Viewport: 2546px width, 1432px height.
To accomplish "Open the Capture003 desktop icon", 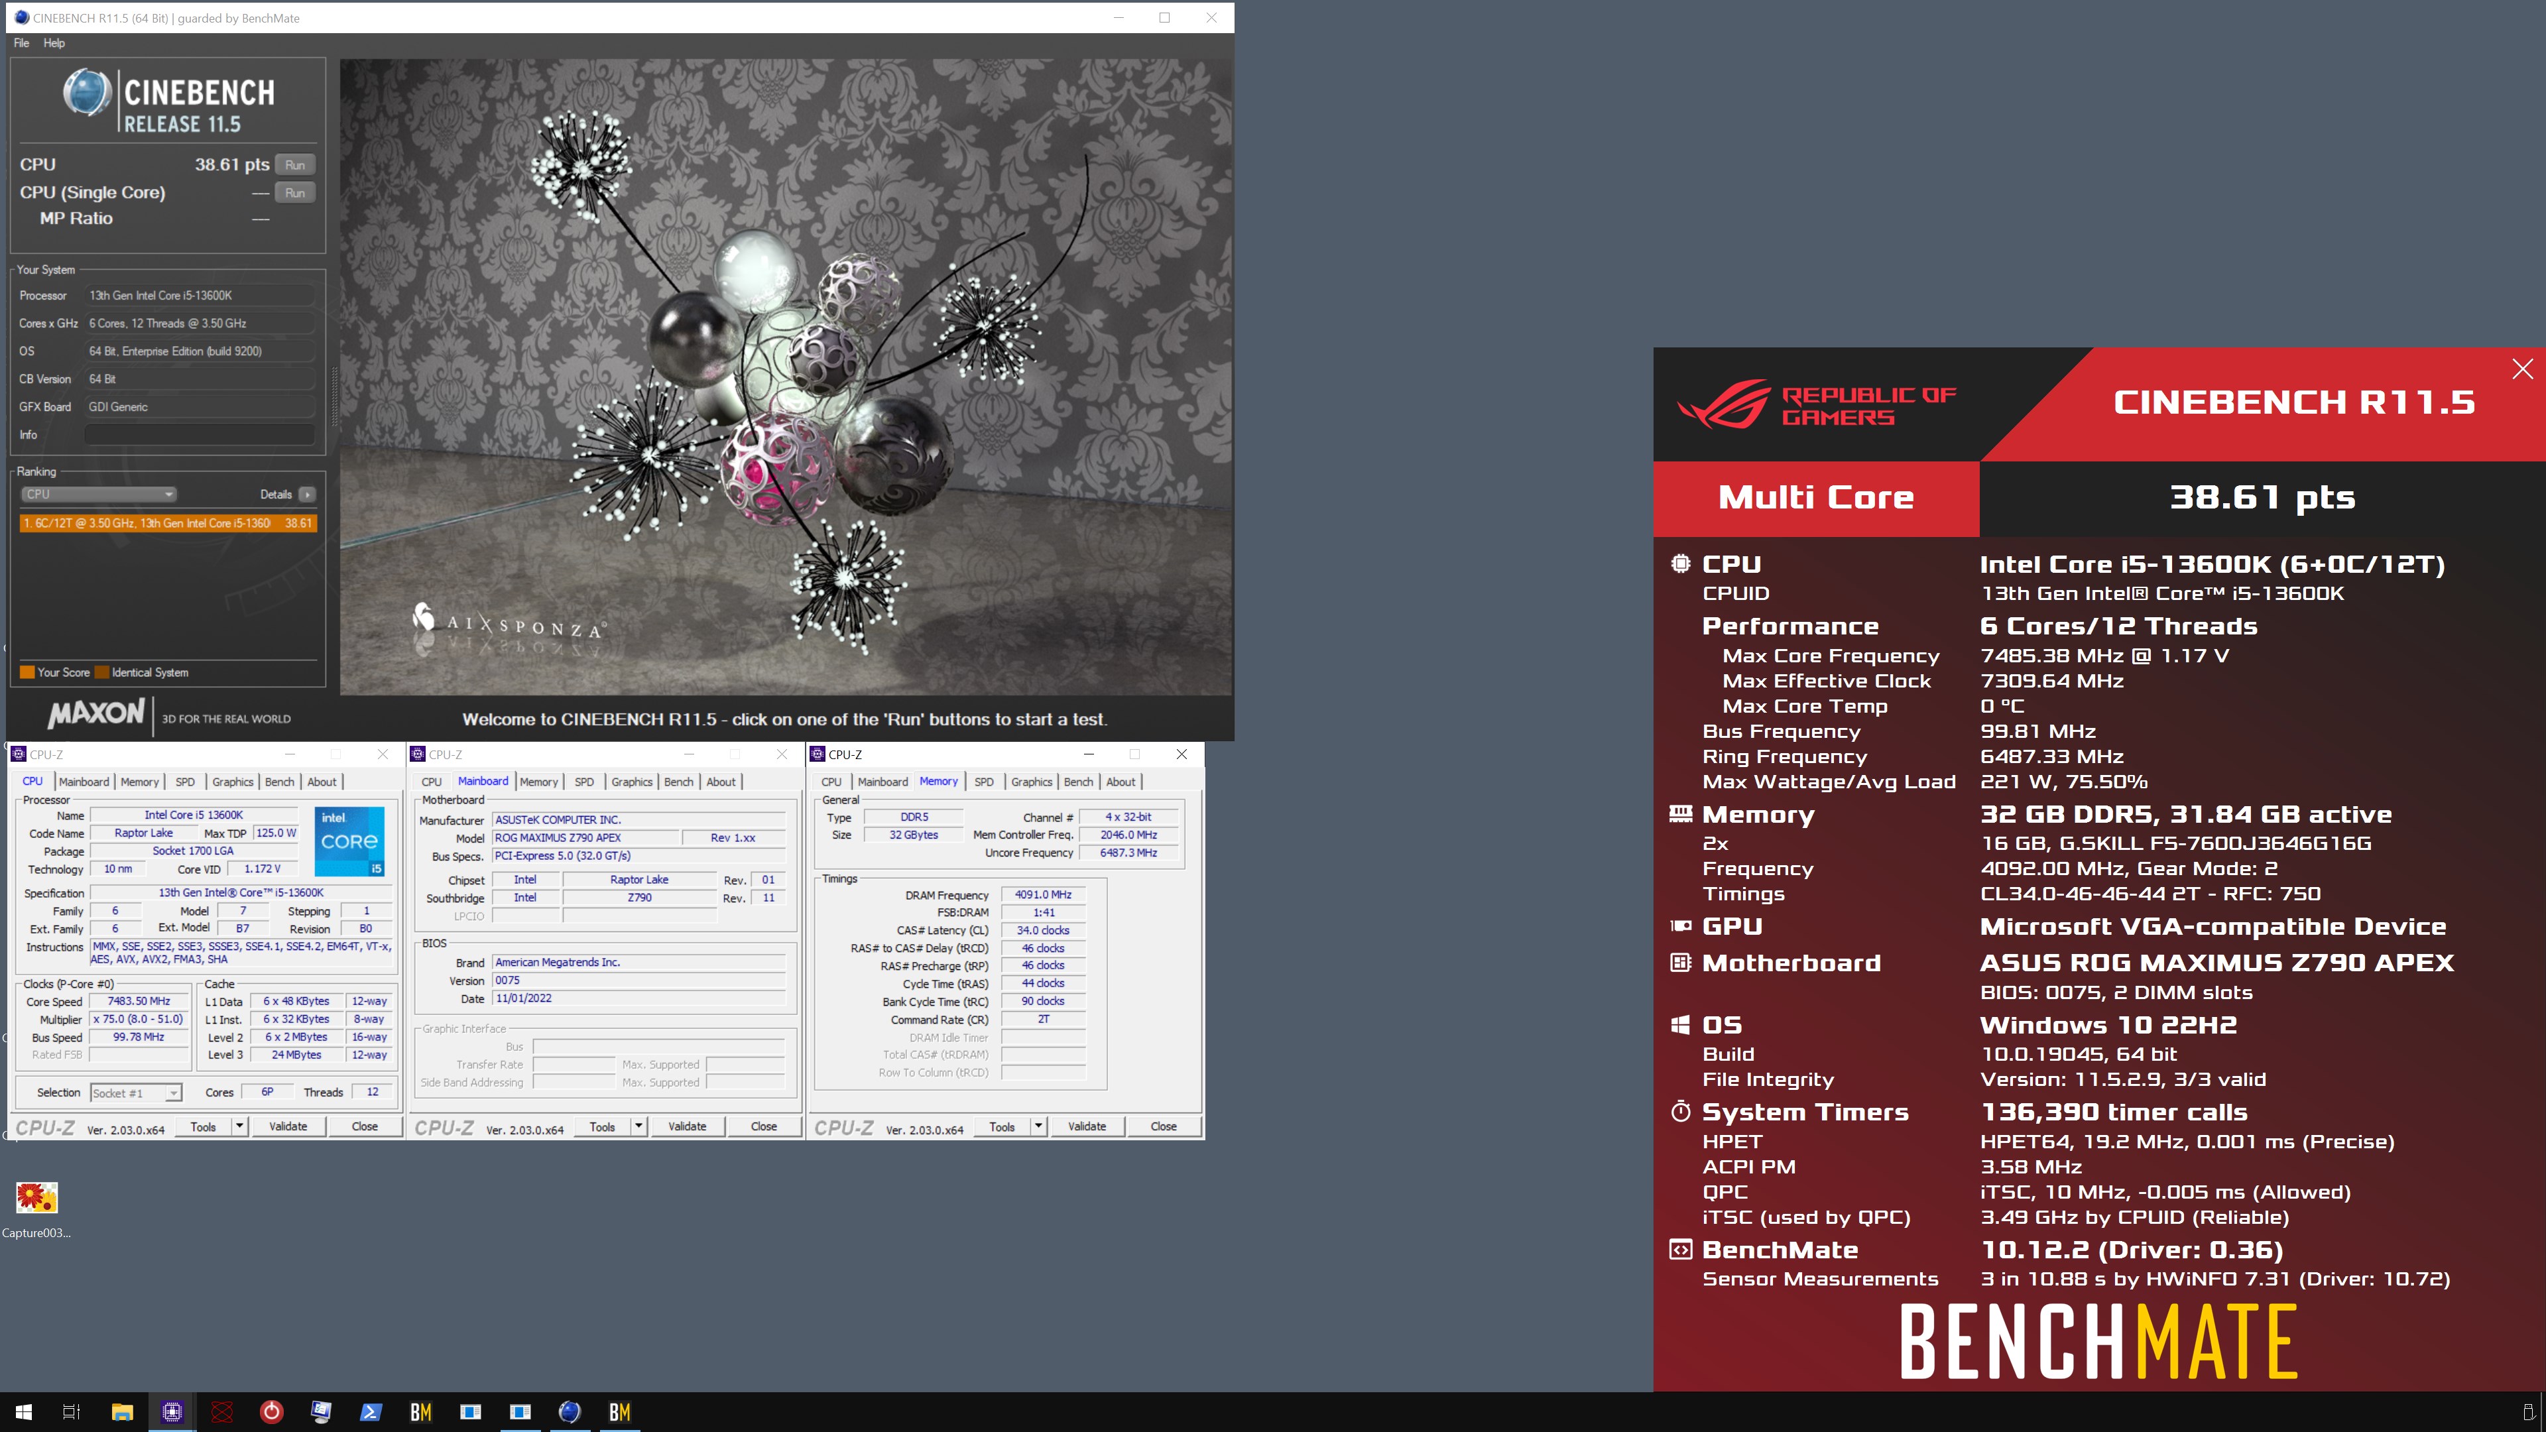I will 36,1210.
